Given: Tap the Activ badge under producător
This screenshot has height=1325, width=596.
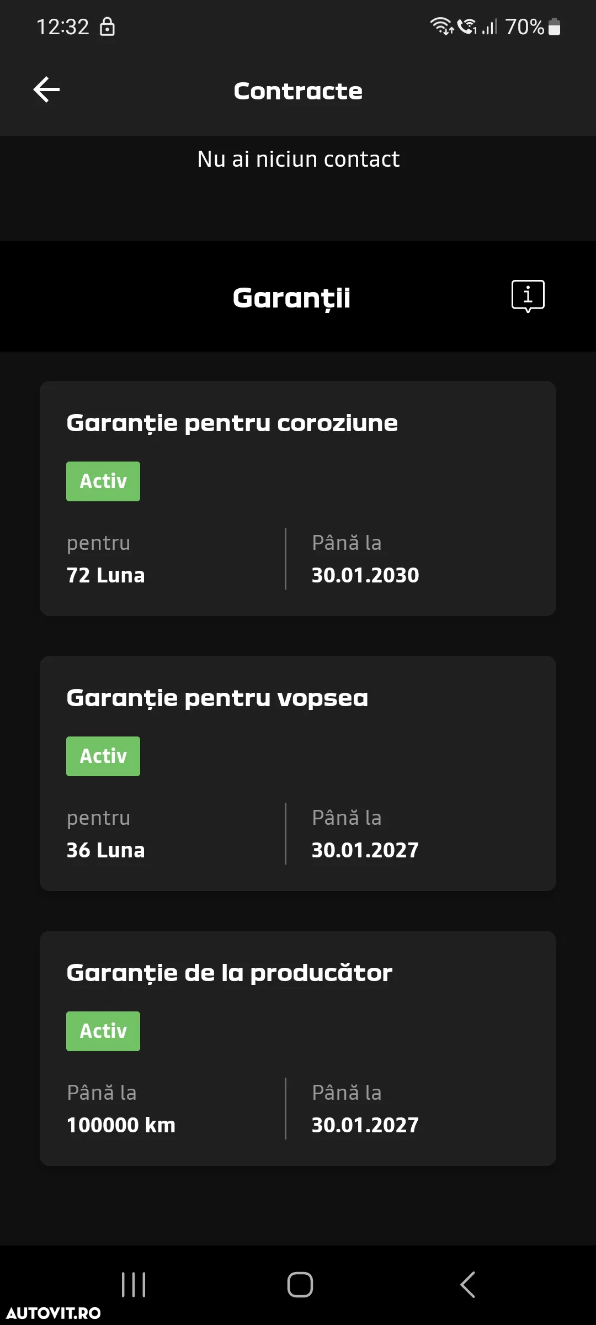Looking at the screenshot, I should click(103, 1031).
